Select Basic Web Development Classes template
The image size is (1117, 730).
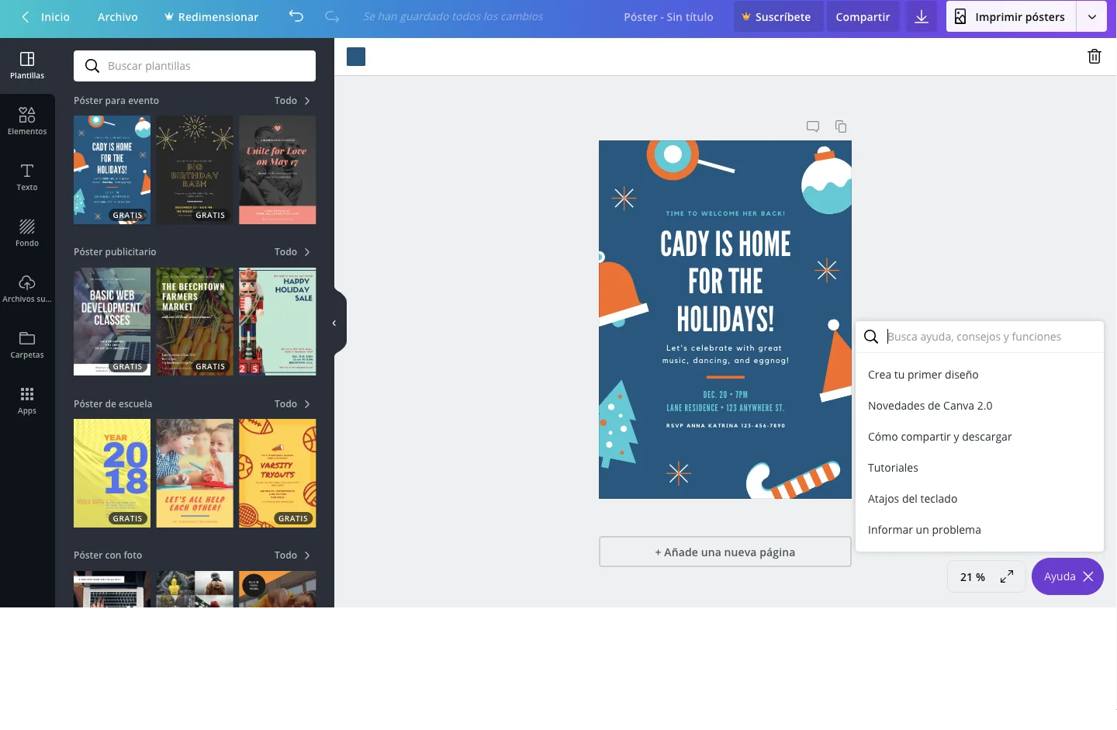[112, 321]
